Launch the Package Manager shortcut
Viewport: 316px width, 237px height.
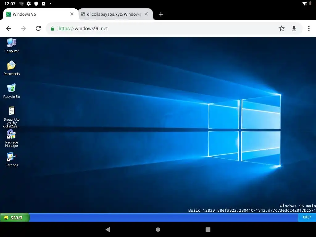tap(11, 138)
